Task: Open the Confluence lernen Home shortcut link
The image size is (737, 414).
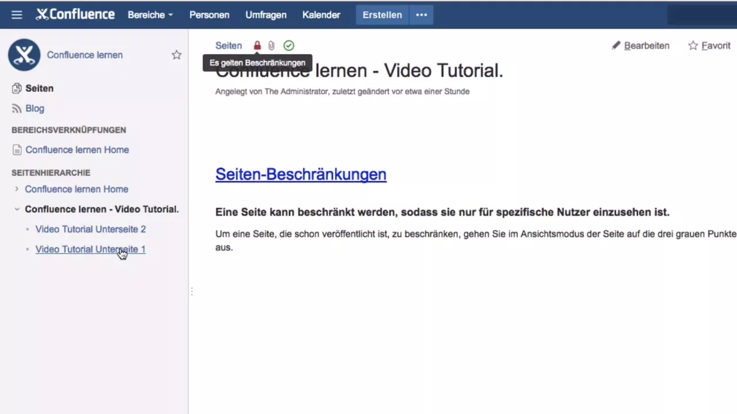Action: click(x=77, y=150)
